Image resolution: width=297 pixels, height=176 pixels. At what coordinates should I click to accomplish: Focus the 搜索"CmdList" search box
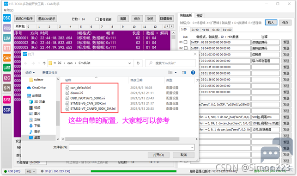coord(170,63)
